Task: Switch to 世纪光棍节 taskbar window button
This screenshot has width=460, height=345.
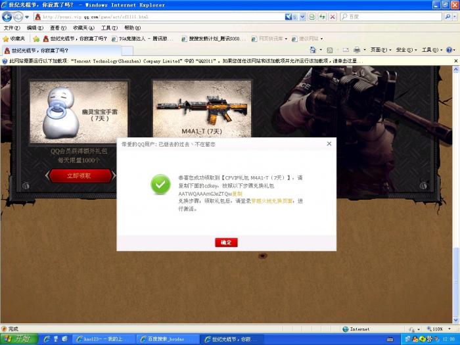Action: [x=232, y=339]
